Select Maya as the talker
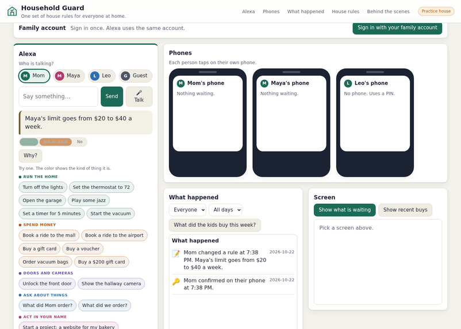 (x=69, y=76)
